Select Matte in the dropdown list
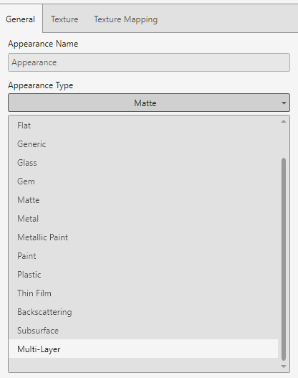Screen dimensions: 298x378 (x=143, y=200)
